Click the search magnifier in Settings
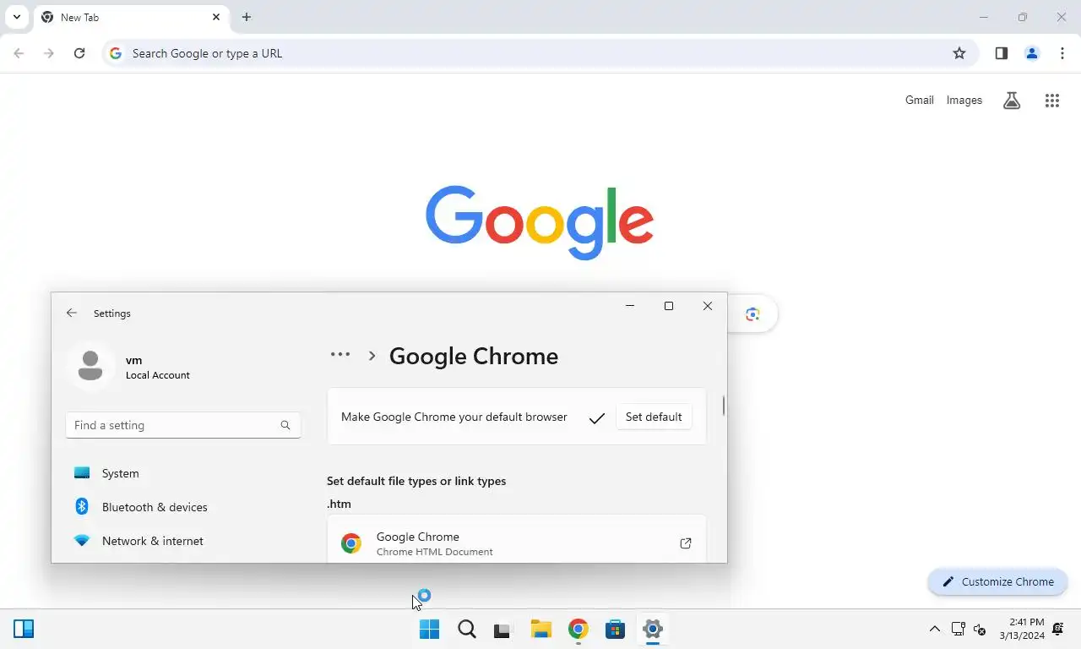The image size is (1081, 649). pyautogui.click(x=285, y=425)
